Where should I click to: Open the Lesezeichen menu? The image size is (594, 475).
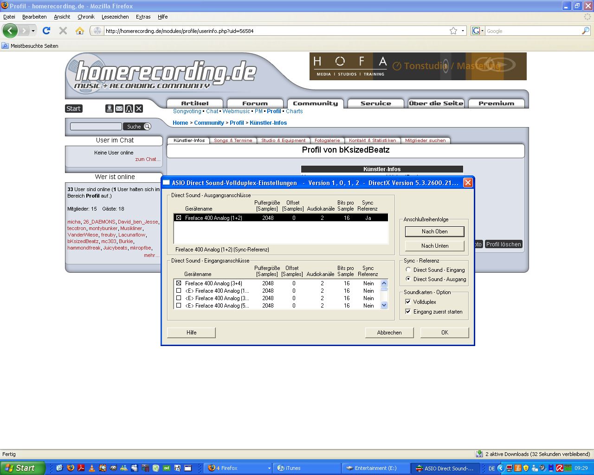115,17
